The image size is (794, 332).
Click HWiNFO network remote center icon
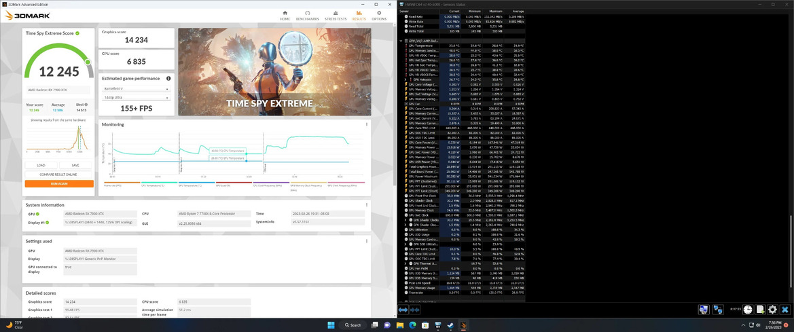pyautogui.click(x=718, y=309)
